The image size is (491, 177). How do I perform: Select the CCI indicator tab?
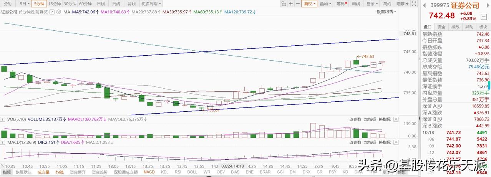(x=280, y=172)
